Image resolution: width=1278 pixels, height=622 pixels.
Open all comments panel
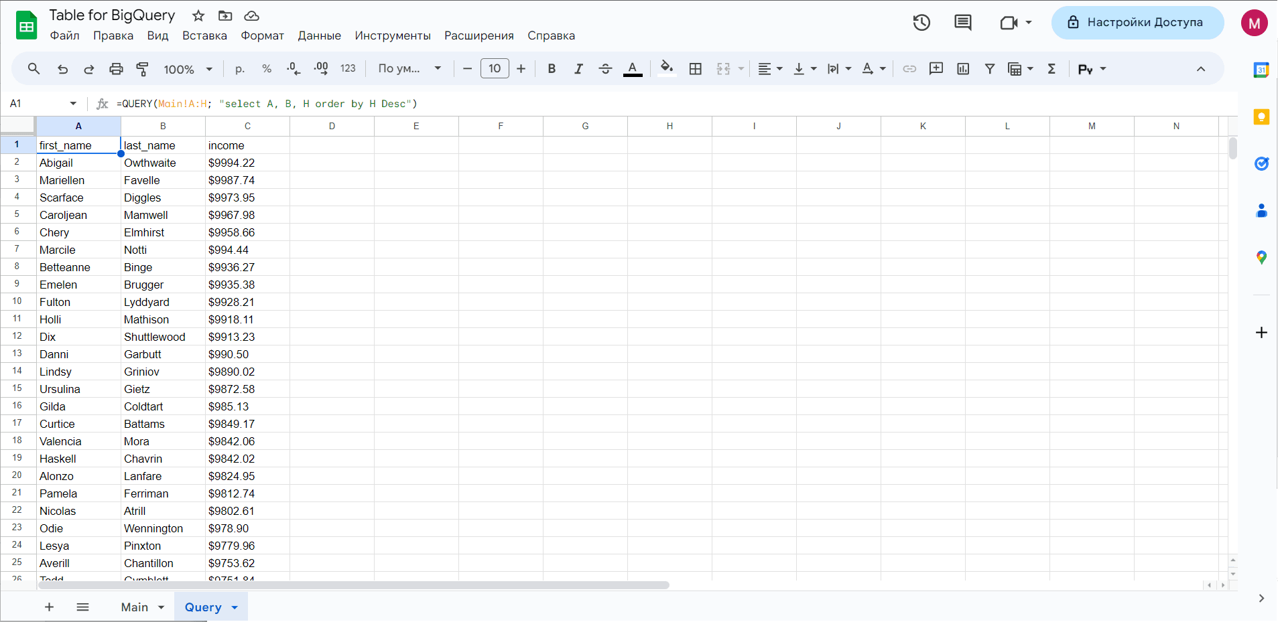click(963, 22)
